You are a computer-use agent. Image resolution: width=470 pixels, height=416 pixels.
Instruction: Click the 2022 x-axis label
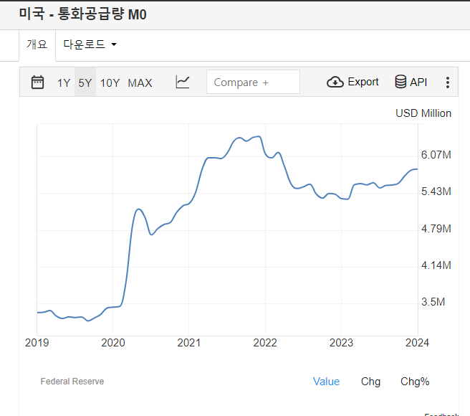(x=265, y=343)
